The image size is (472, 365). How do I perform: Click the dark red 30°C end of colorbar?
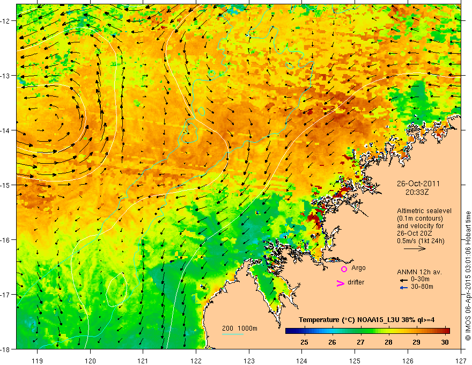446,331
